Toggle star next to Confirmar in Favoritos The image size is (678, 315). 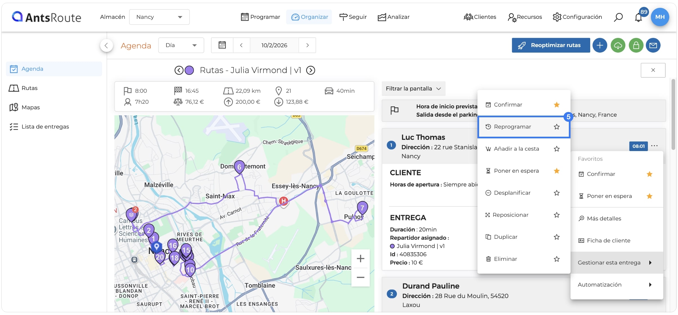(649, 174)
